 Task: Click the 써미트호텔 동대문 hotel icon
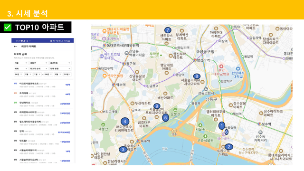click(102, 56)
